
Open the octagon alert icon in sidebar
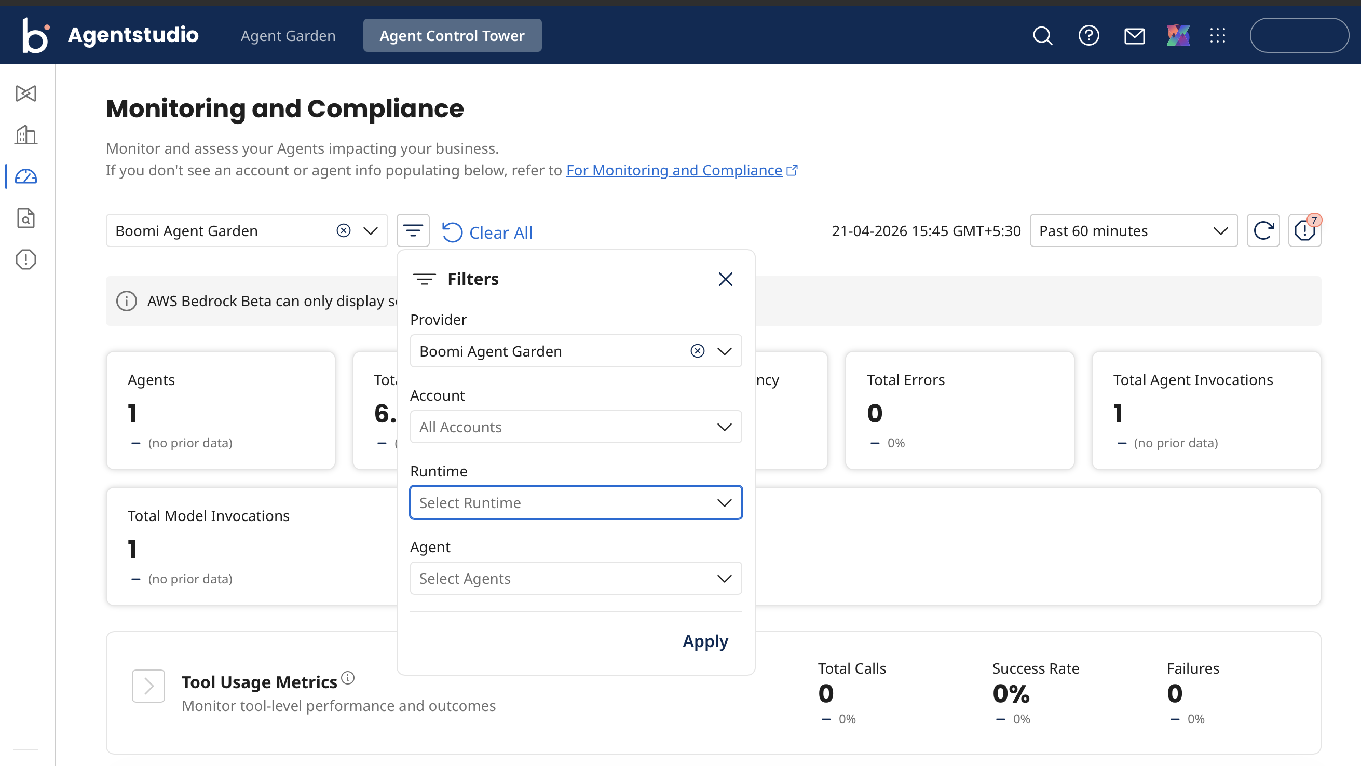[x=26, y=259]
